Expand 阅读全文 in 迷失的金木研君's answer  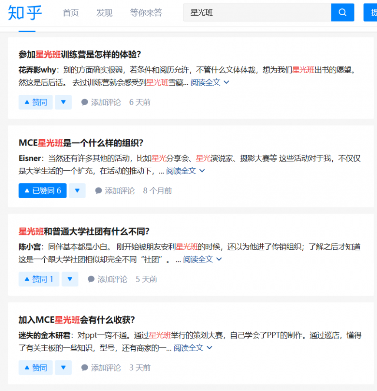(x=193, y=348)
